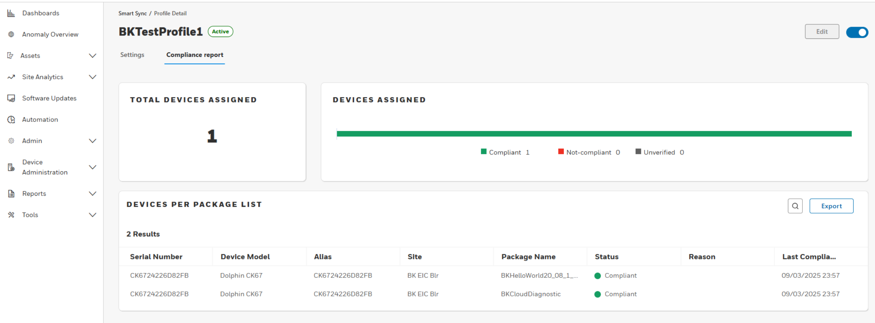Sort by Reason column header
The width and height of the screenshot is (875, 323).
point(702,257)
